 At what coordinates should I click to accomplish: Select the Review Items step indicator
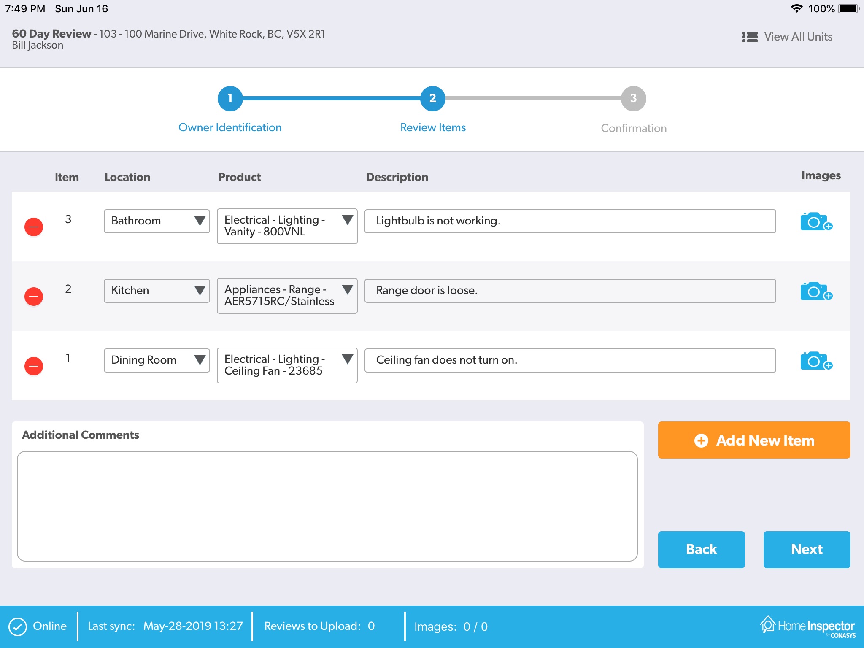(x=433, y=100)
